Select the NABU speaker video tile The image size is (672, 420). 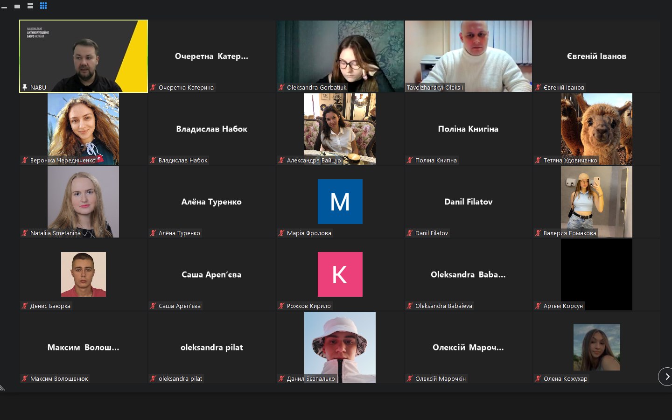click(x=84, y=56)
